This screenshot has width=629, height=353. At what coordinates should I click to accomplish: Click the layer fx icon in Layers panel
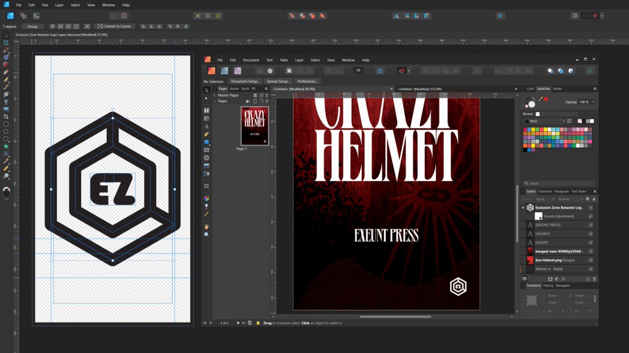(x=563, y=279)
